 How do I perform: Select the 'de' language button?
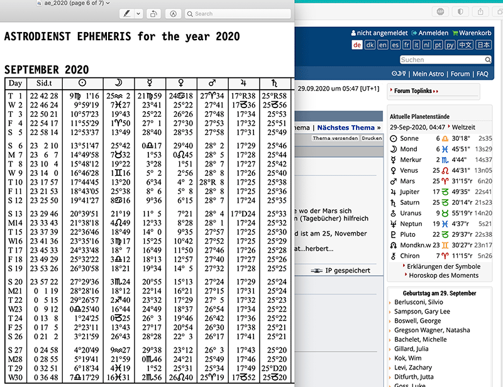[357, 45]
